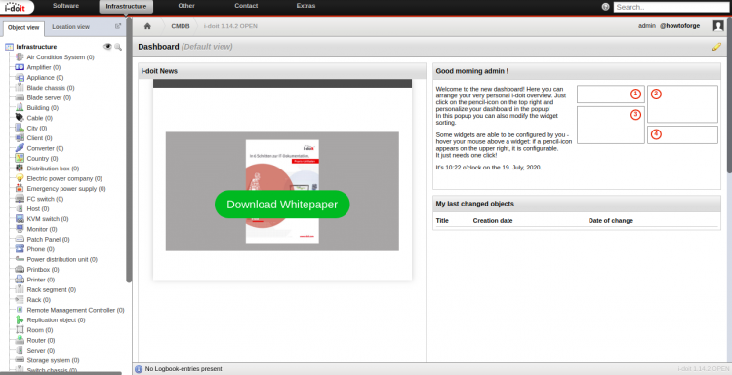Screen dimensions: 732x375
Task: Go to CMDB breadcrumb
Action: pos(181,26)
